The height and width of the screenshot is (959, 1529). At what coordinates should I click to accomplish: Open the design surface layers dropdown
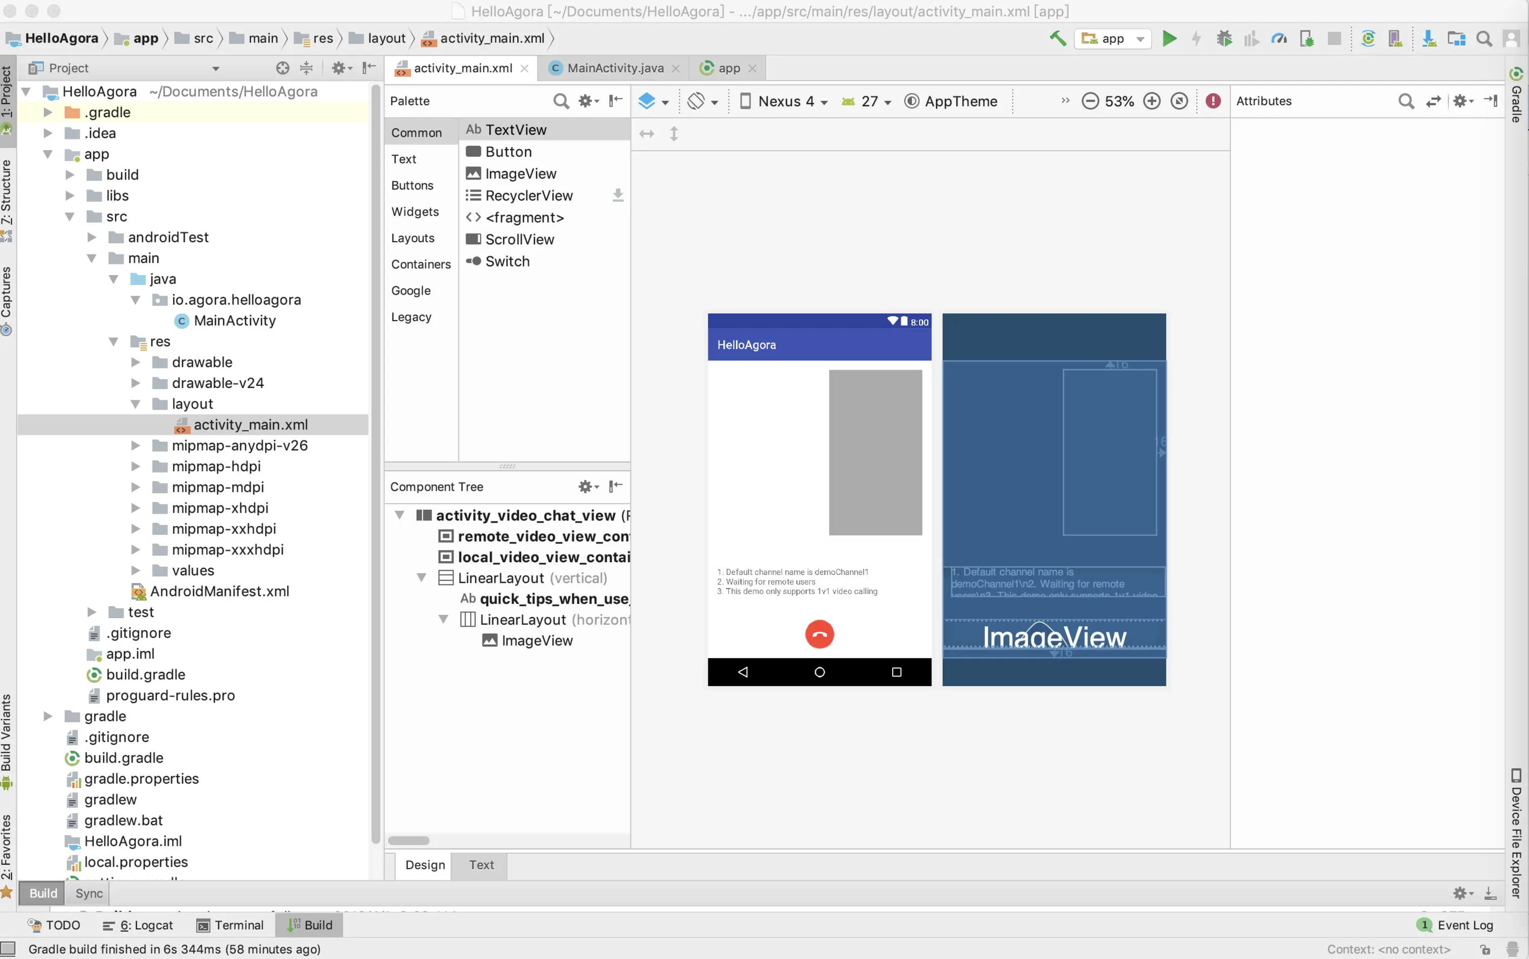[x=653, y=101]
